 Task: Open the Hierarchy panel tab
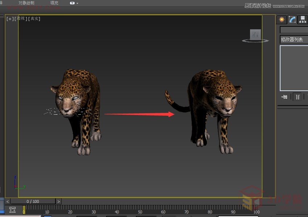click(x=303, y=20)
